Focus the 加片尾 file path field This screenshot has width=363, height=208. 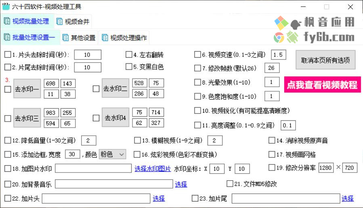(286, 198)
